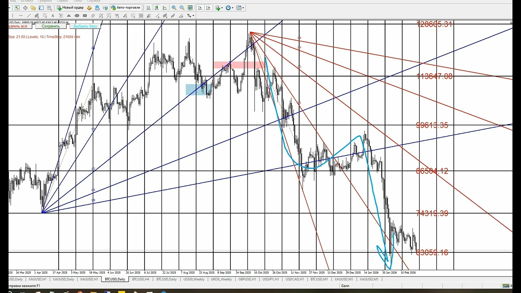The height and width of the screenshot is (293, 521).
Task: Select the blue rectangle object on chart
Action: click(x=198, y=90)
